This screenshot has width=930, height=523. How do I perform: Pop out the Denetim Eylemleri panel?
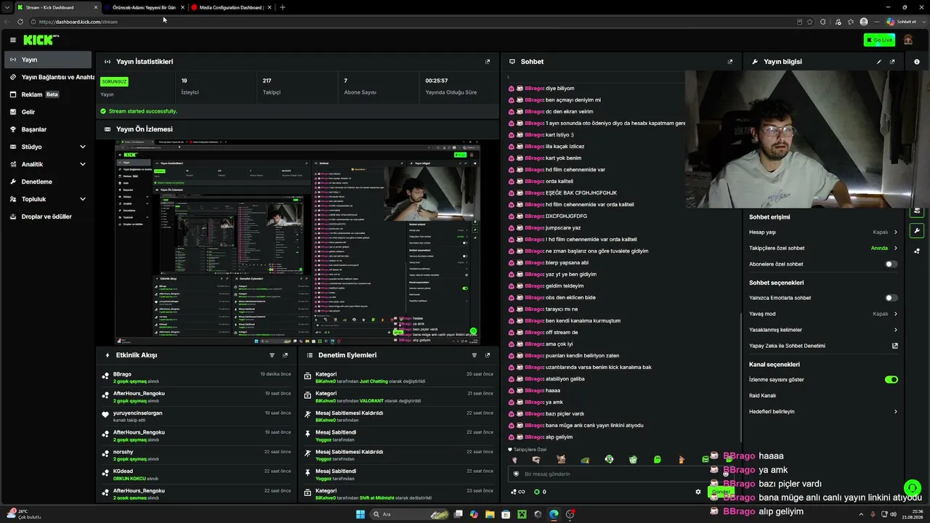click(x=488, y=355)
